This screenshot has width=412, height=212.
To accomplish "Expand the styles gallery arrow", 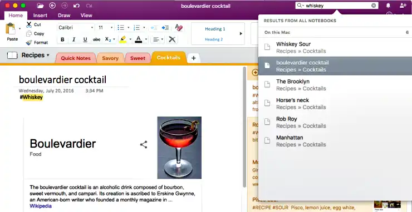I will (241, 33).
